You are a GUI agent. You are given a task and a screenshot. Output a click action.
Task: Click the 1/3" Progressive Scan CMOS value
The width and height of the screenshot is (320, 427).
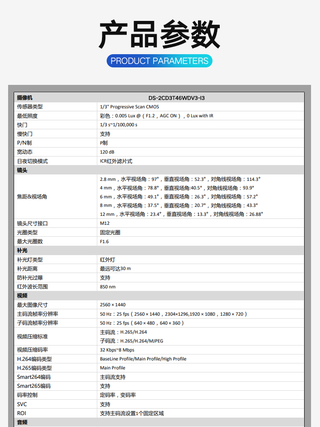pos(129,107)
